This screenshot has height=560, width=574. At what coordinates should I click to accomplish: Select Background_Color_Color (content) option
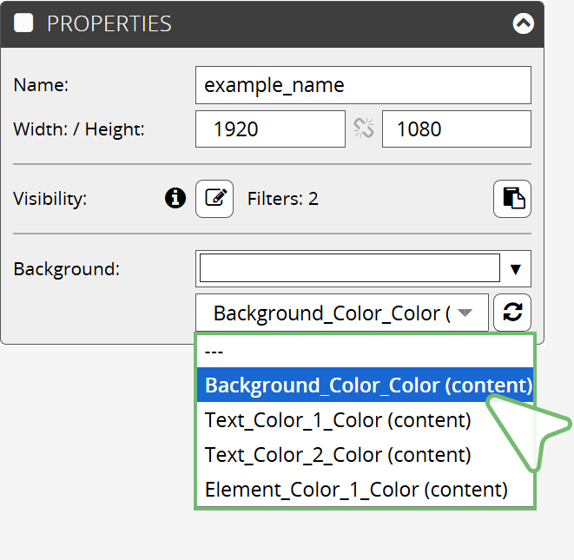point(365,385)
